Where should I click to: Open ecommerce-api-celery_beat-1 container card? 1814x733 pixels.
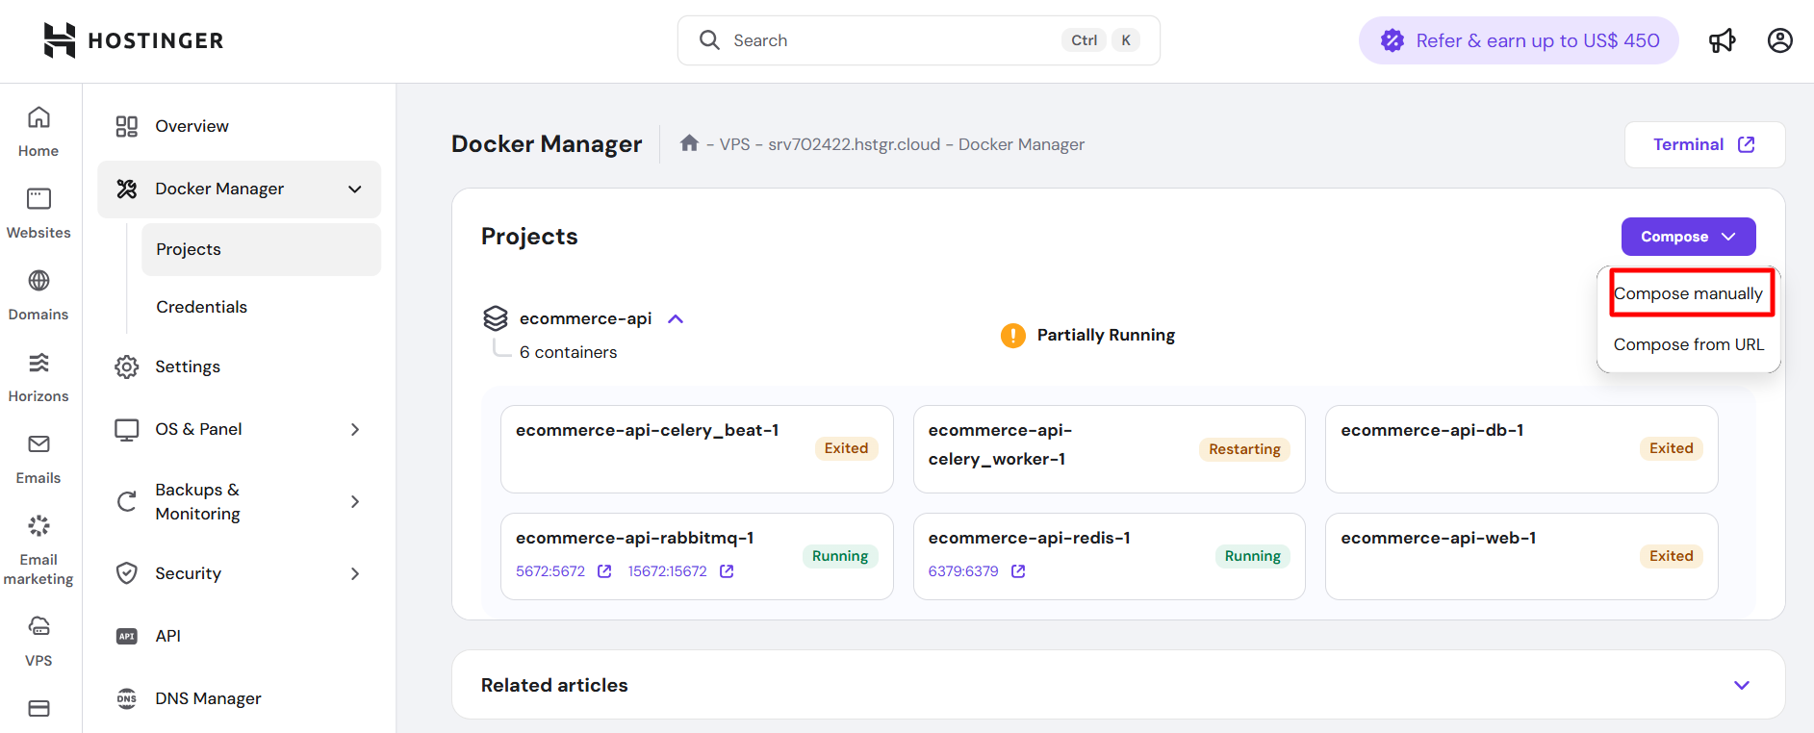pyautogui.click(x=697, y=449)
